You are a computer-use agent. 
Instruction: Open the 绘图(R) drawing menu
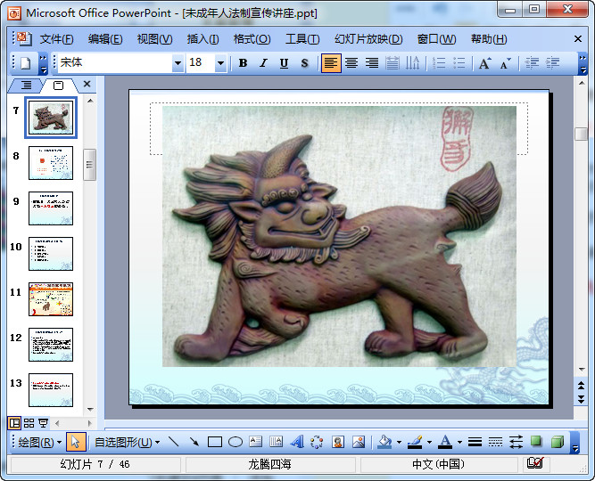click(39, 442)
